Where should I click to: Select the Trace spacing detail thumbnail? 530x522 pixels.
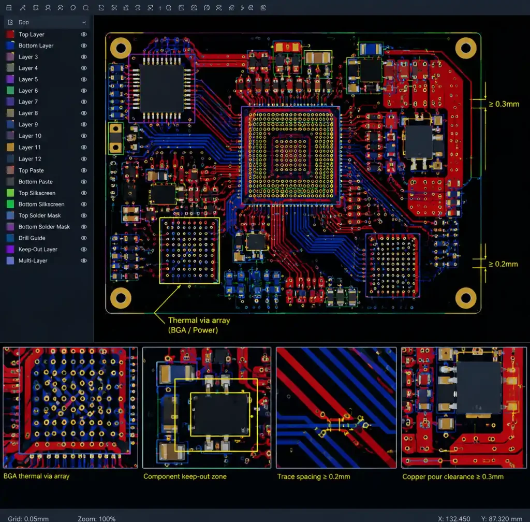(336, 408)
